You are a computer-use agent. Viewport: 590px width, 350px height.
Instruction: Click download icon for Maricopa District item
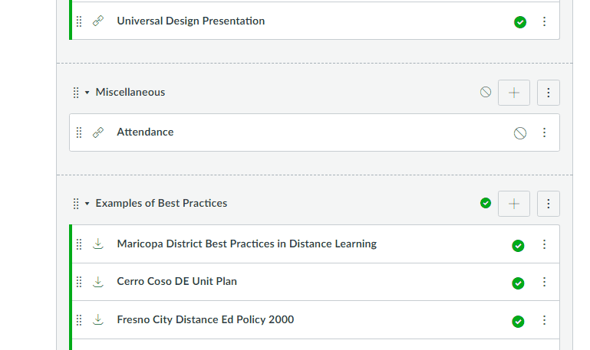point(97,244)
